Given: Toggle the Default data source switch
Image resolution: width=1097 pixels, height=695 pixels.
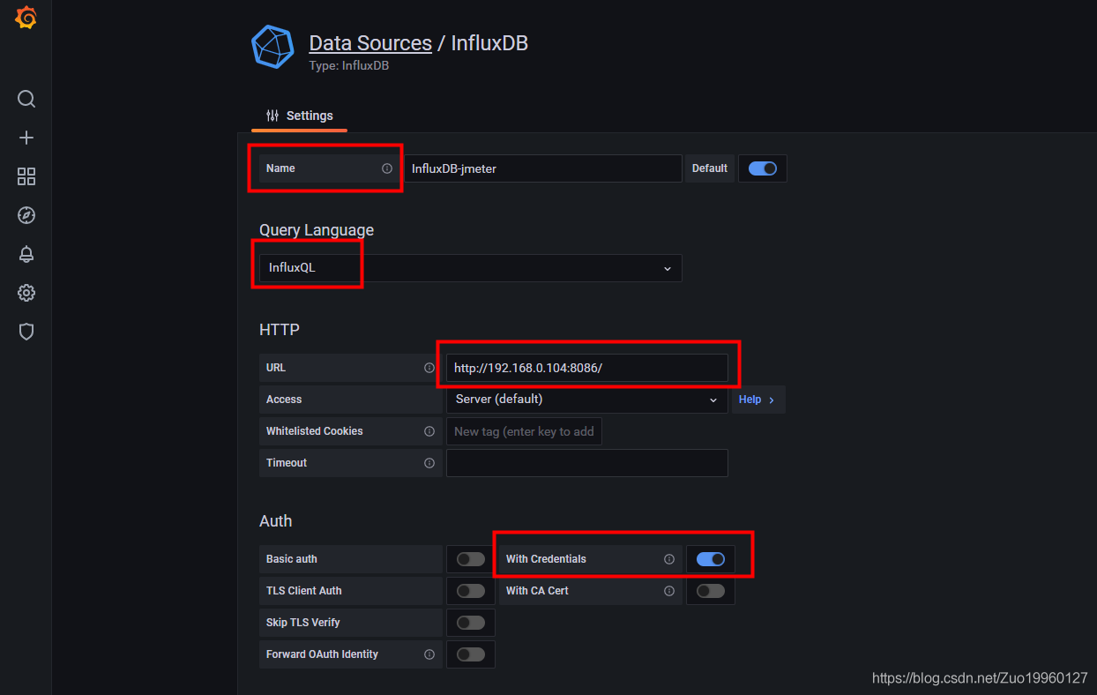Looking at the screenshot, I should click(x=763, y=168).
